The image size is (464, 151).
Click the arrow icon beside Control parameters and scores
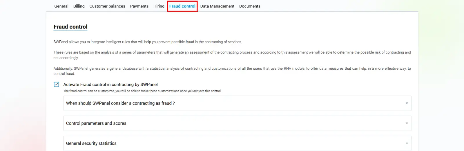pos(407,123)
